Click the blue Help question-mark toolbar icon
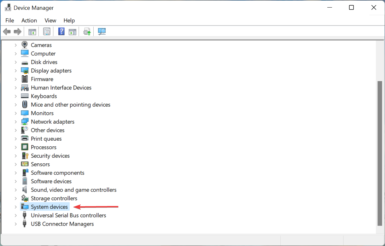 [x=61, y=32]
